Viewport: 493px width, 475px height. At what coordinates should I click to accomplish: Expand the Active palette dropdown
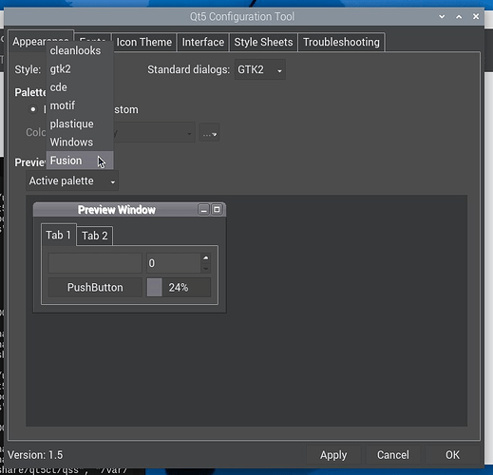pyautogui.click(x=72, y=180)
